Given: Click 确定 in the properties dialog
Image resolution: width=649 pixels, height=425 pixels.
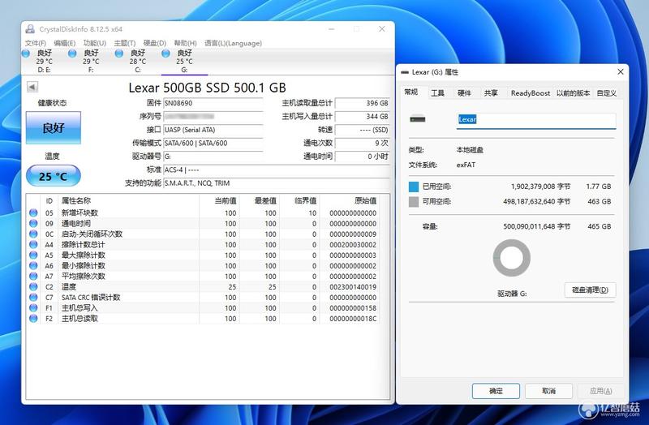Looking at the screenshot, I should [x=496, y=391].
